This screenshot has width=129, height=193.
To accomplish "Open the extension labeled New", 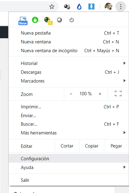I will click(x=23, y=21).
